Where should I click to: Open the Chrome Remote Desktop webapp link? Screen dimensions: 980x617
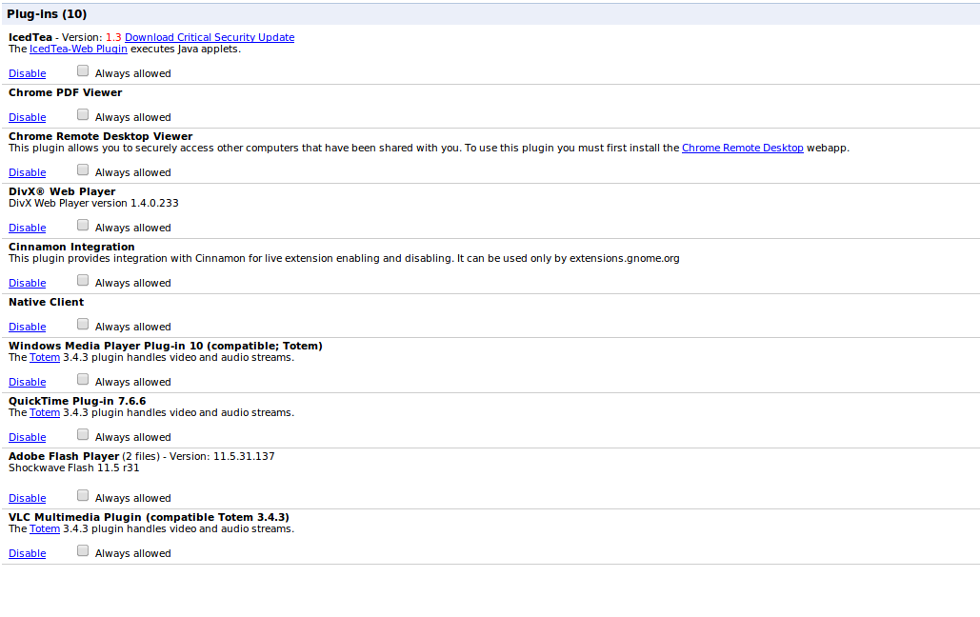coord(743,149)
